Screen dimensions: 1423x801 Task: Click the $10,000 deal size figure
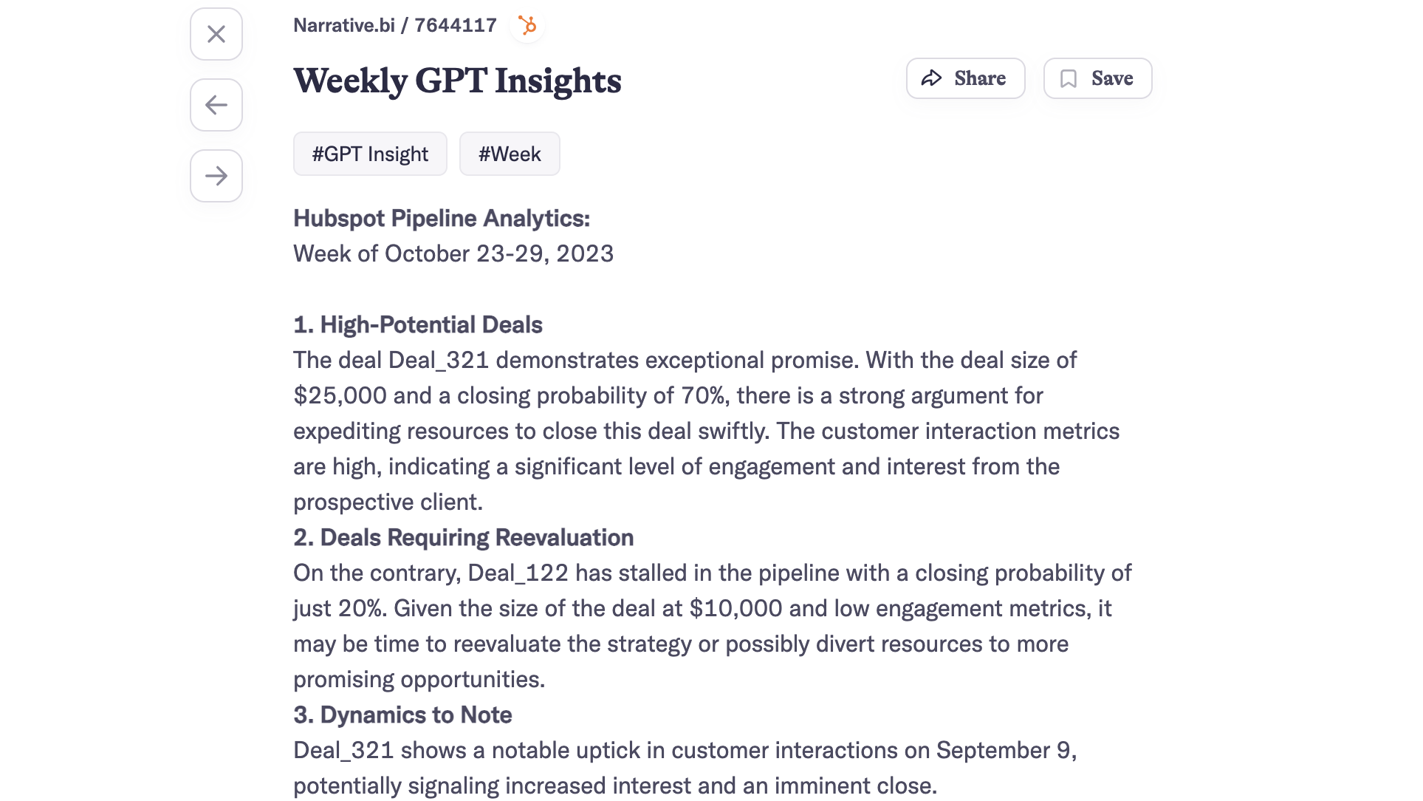[735, 608]
